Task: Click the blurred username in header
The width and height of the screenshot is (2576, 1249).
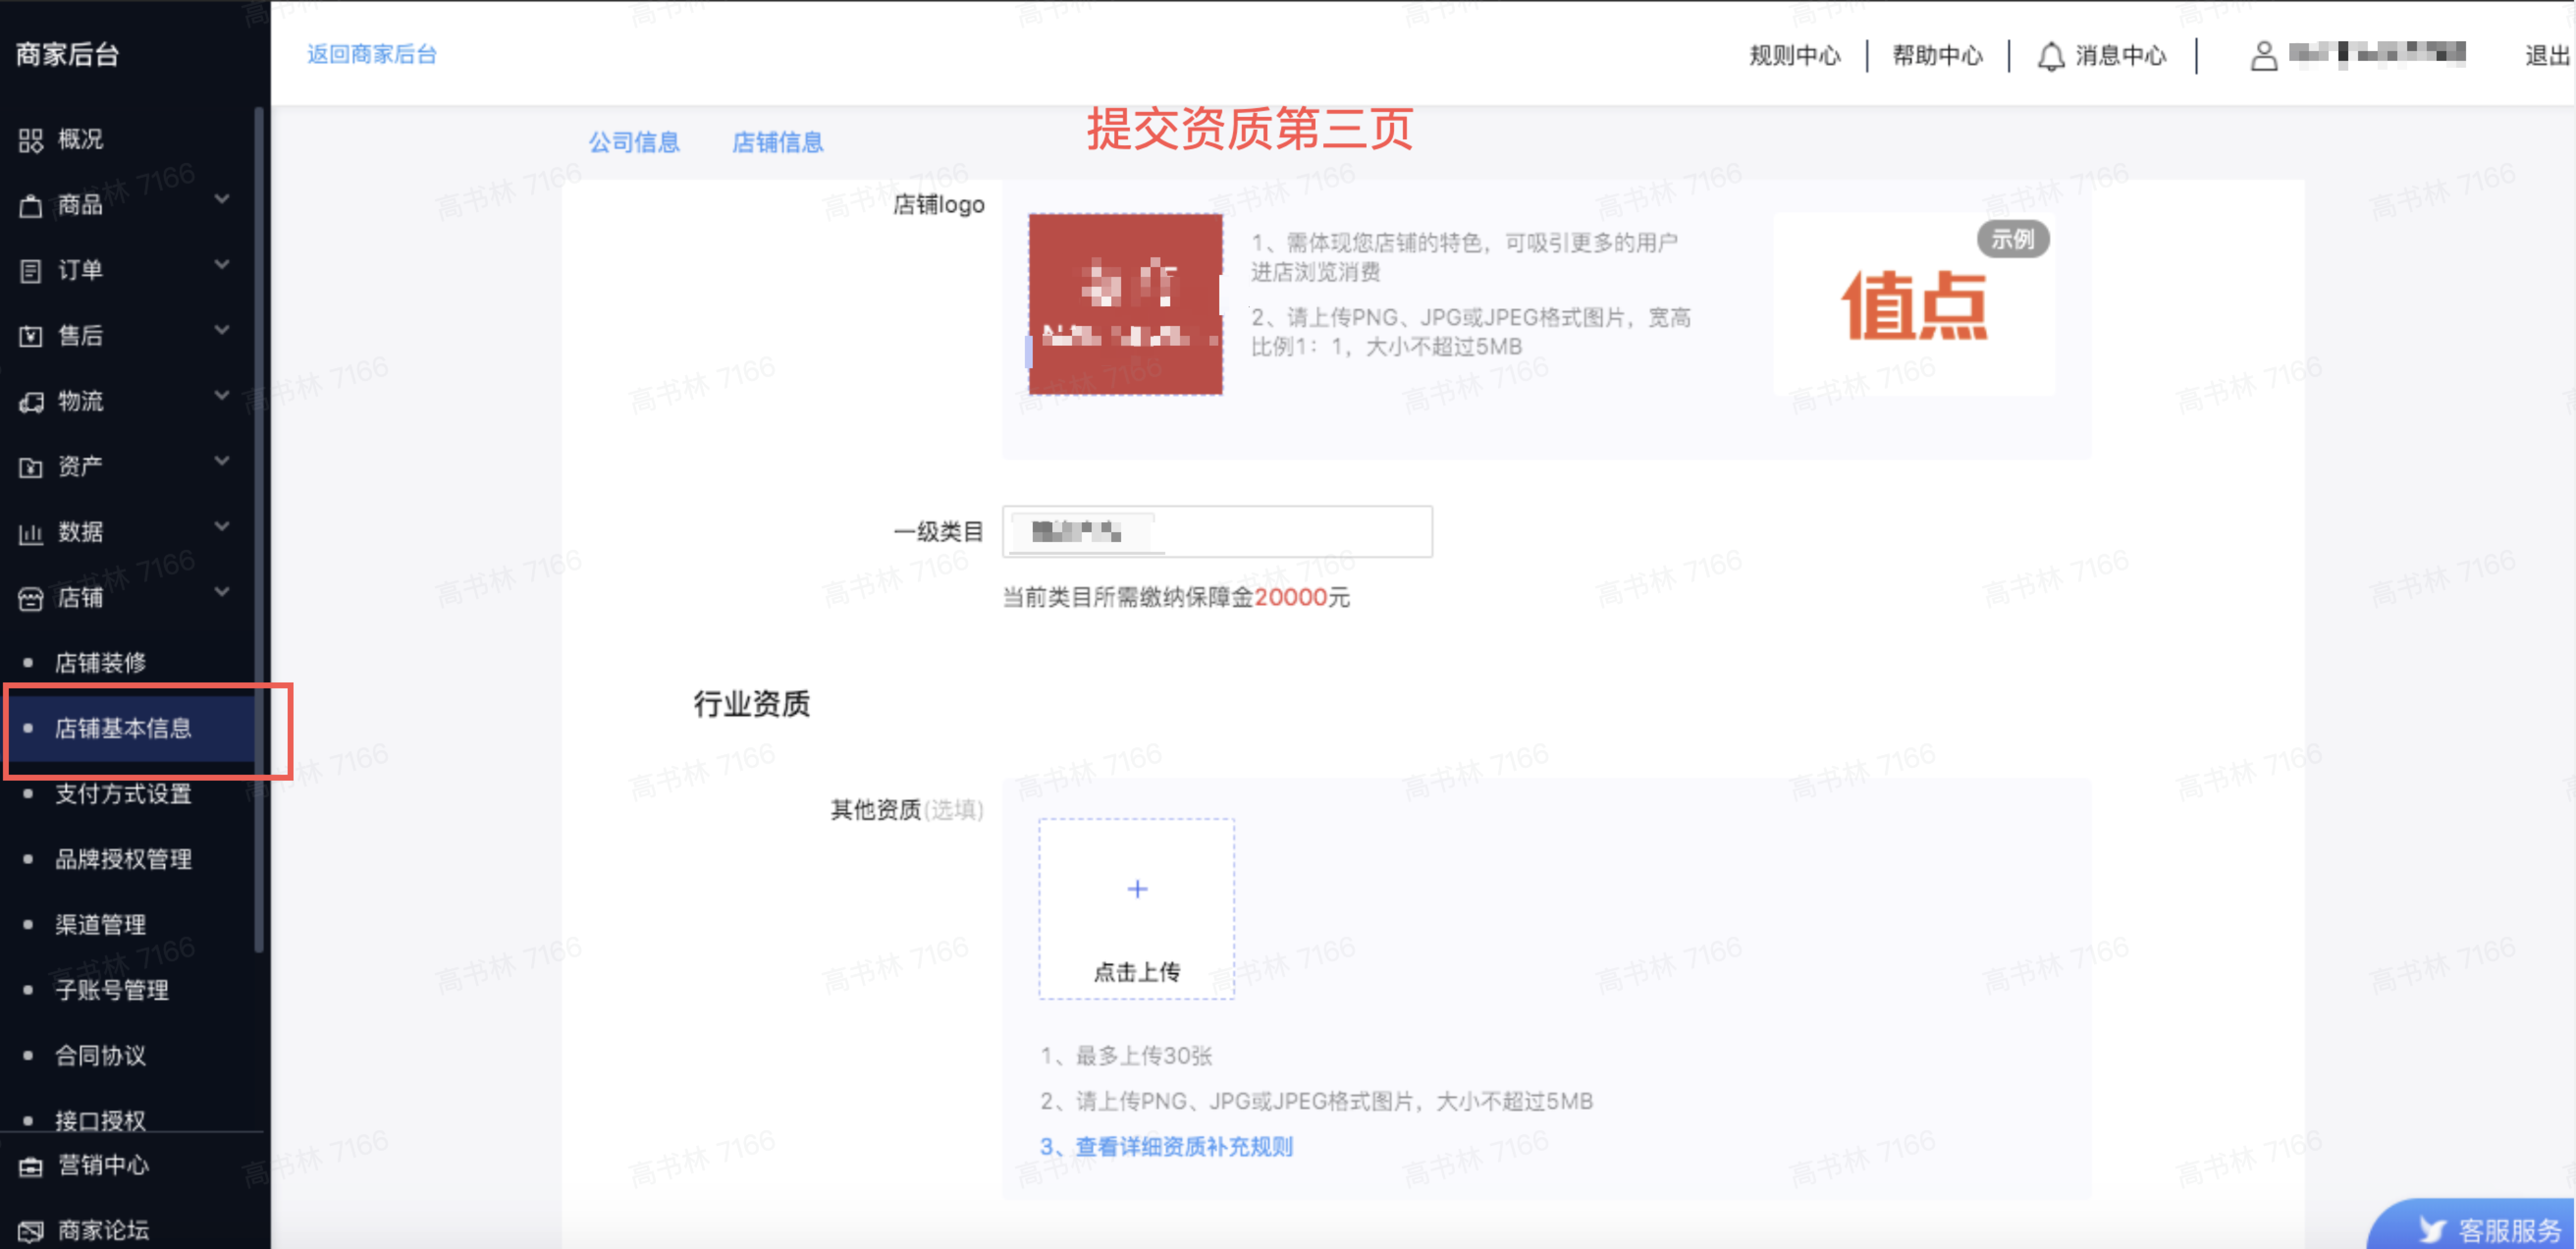Action: click(x=2377, y=53)
